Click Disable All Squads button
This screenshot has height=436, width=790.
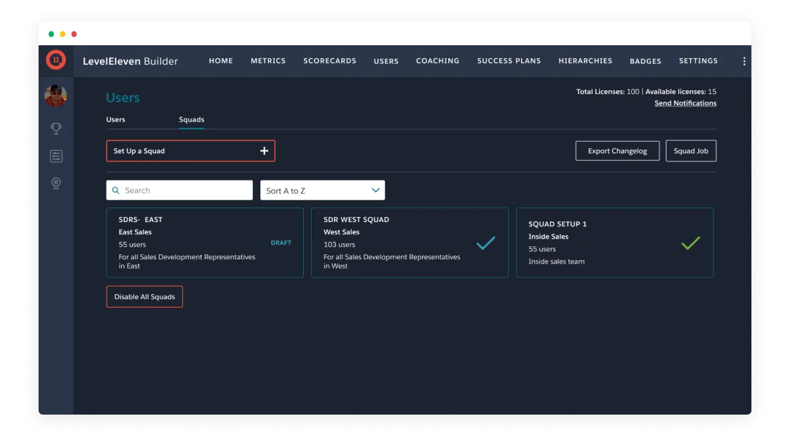[145, 297]
